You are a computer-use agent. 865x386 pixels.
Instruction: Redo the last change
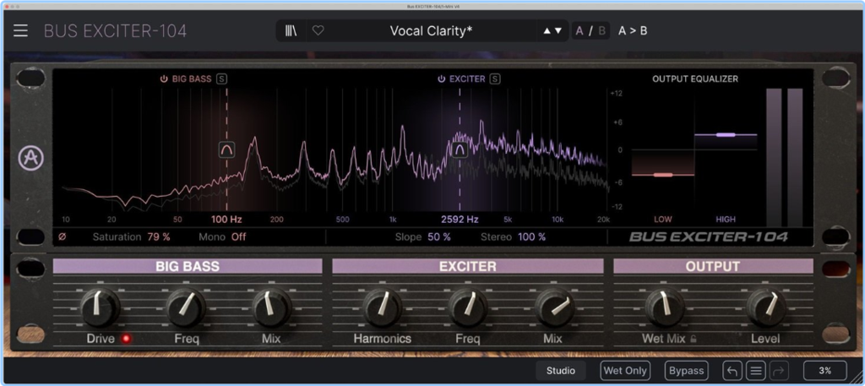point(779,371)
